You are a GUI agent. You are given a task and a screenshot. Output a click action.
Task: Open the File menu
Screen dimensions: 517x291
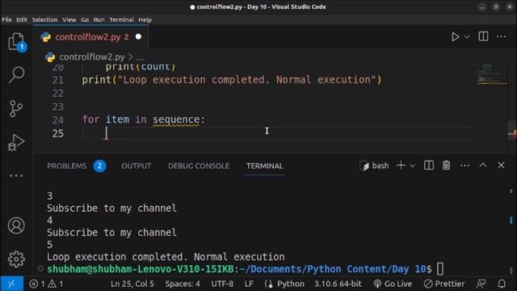coord(6,19)
